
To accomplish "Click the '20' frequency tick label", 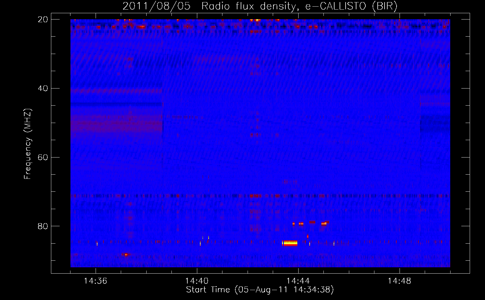I will [x=43, y=19].
